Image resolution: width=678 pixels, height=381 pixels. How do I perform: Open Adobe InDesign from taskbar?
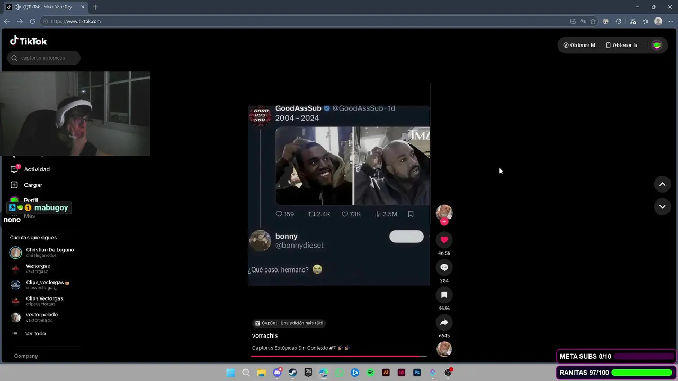[402, 373]
